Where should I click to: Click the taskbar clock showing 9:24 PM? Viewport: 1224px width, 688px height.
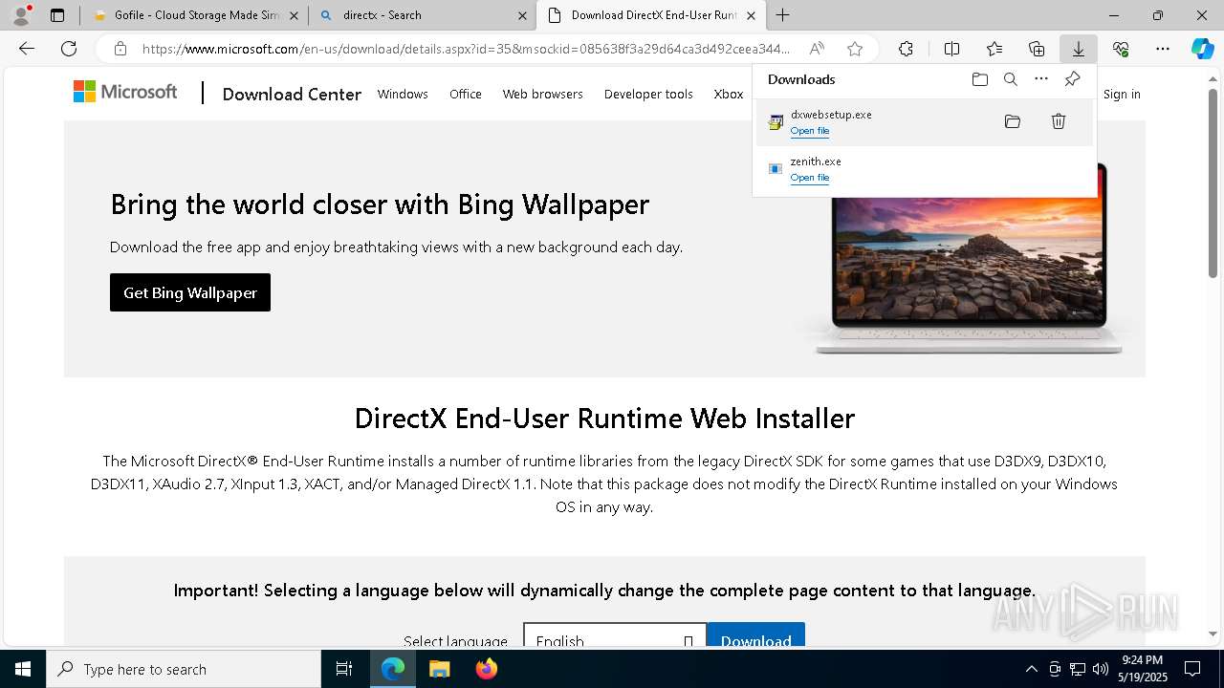[1142, 669]
